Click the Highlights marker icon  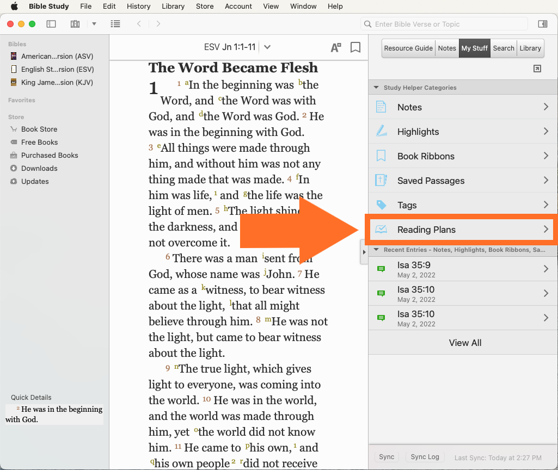(382, 131)
